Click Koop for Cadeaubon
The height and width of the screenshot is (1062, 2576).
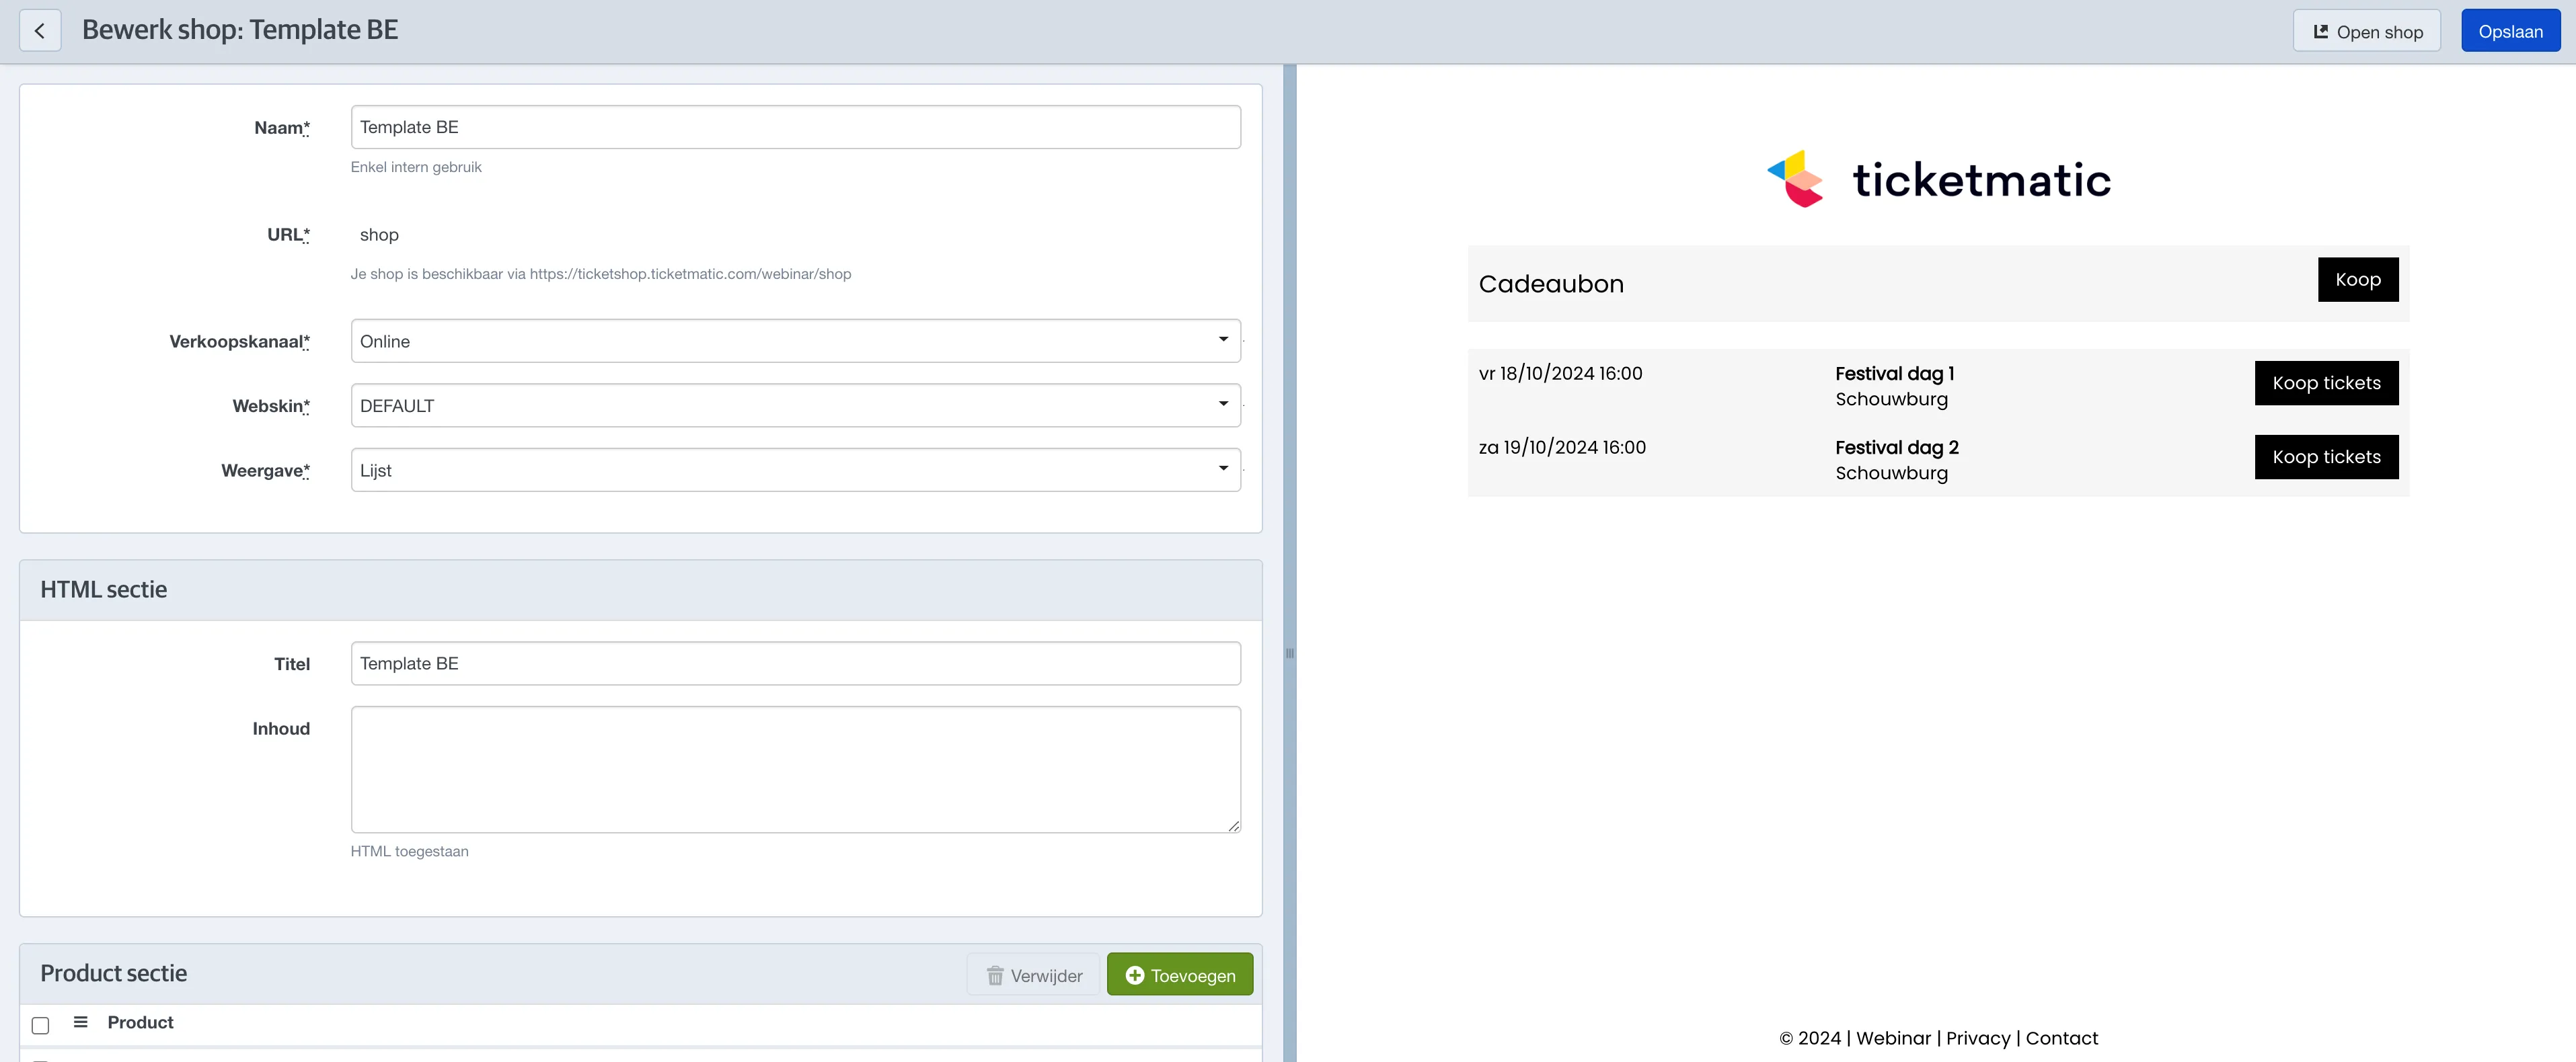2358,280
